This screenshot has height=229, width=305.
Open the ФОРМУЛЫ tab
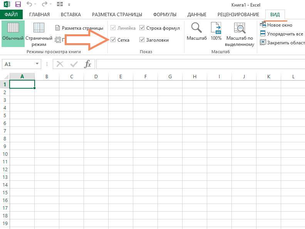[x=165, y=15]
